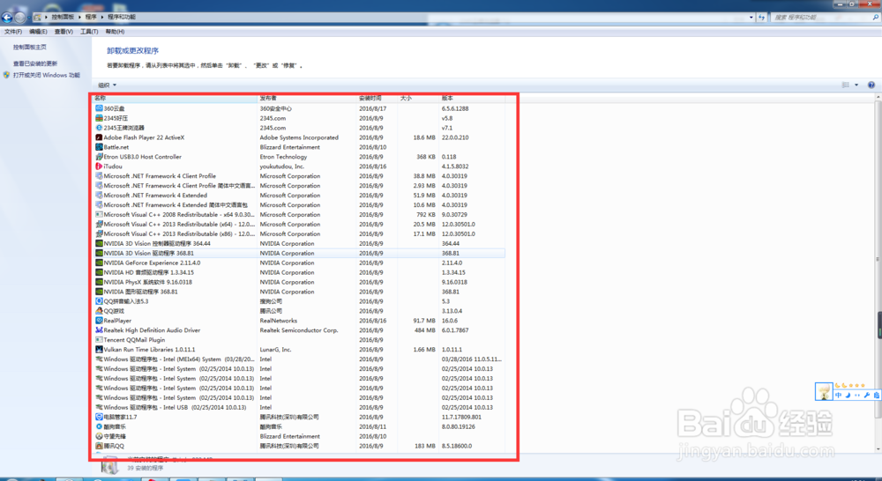Screen dimensions: 882x481
Task: Click the Adobe Flash Player icon
Action: [99, 137]
